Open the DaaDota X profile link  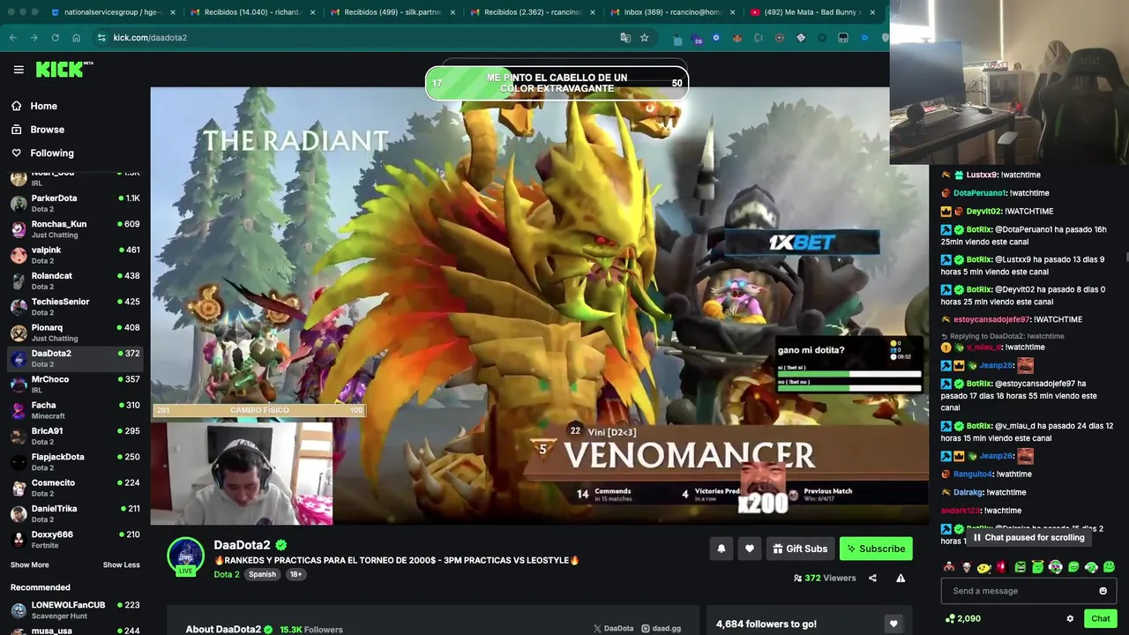[x=614, y=629]
